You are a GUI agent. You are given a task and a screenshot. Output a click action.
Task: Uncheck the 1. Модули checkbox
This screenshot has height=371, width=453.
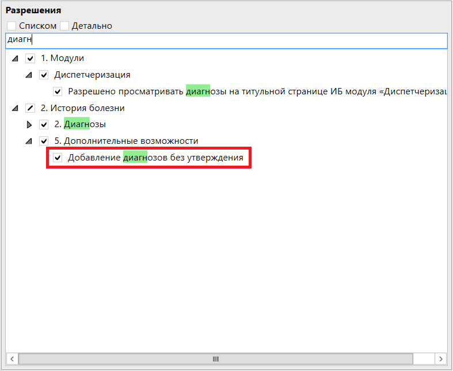pyautogui.click(x=31, y=59)
